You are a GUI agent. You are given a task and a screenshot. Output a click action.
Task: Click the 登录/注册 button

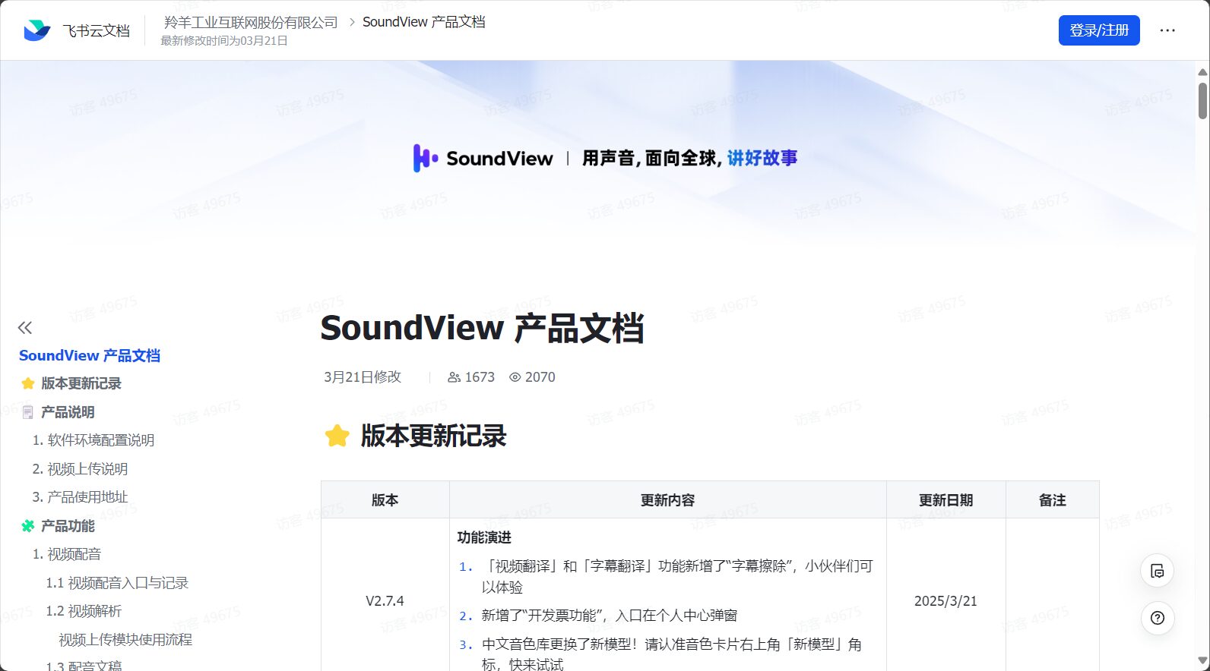coord(1099,30)
